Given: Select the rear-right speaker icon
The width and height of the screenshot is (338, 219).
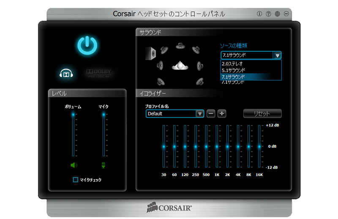Looking at the screenshot, I should click(199, 81).
